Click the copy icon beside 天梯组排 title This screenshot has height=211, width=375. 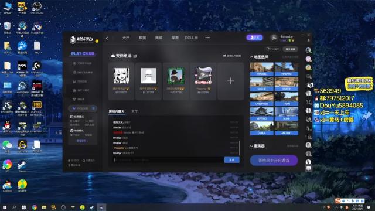coord(135,56)
